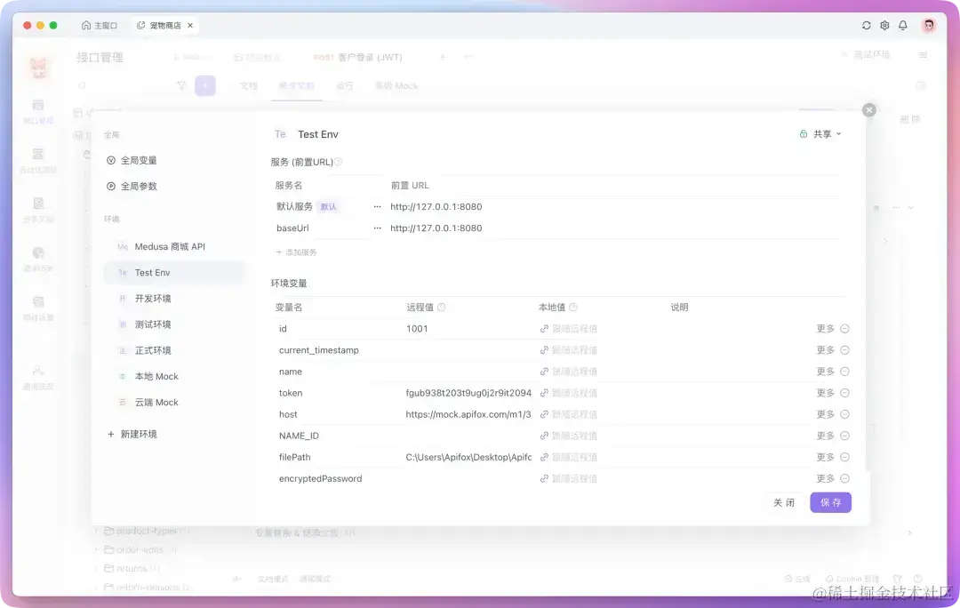Screen dimensions: 960x608
Task: Close the environment dialog with X icon
Action: 868,110
